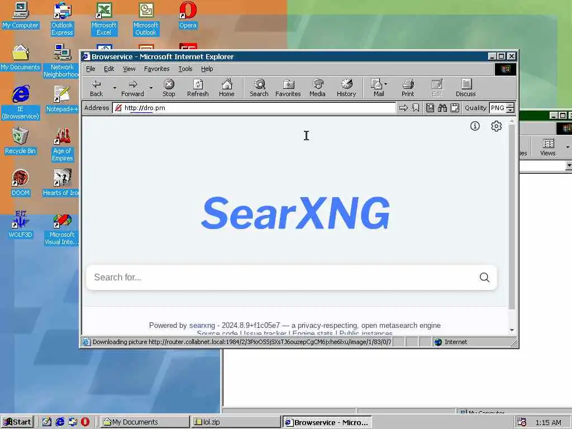Launch Opera from quick launch bar
This screenshot has height=429, width=572.
[85, 422]
